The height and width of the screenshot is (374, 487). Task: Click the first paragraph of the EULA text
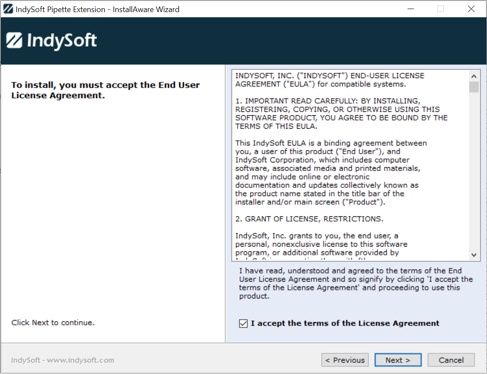coord(329,80)
